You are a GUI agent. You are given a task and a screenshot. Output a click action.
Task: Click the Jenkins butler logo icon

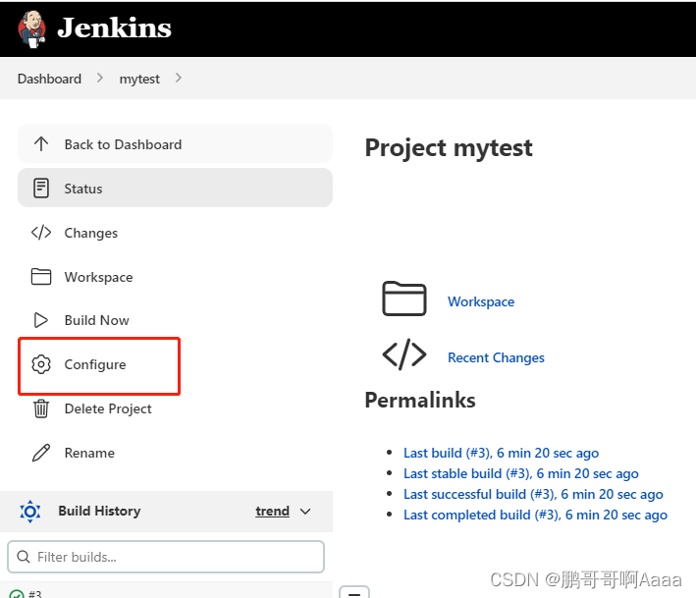tap(31, 28)
